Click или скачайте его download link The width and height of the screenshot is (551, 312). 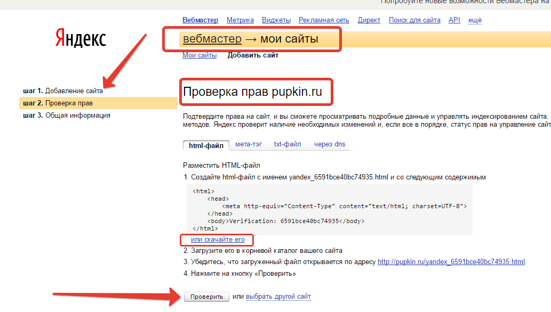coord(218,240)
